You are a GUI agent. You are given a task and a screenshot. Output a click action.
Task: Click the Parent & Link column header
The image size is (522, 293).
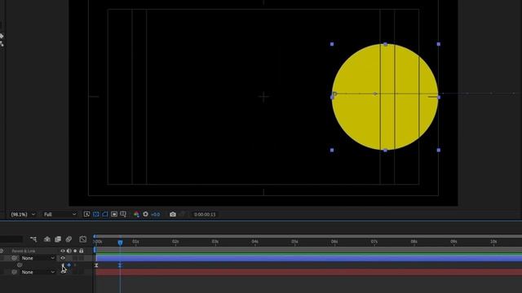tap(24, 251)
